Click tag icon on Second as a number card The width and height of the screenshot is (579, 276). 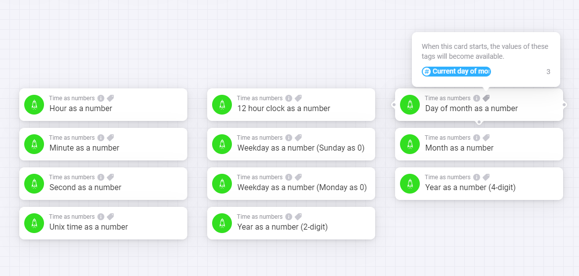tap(110, 177)
